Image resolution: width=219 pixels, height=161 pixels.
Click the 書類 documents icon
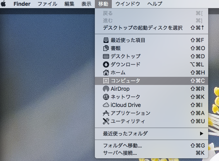106,48
